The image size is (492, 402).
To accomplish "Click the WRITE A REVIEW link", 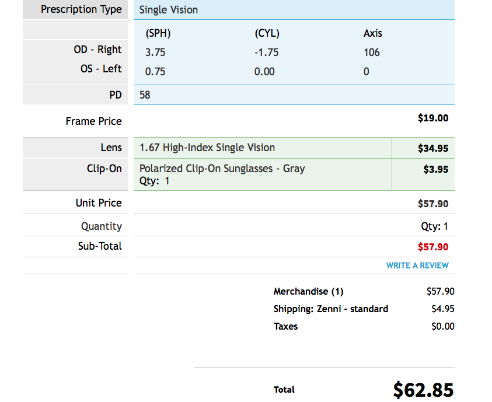I will (x=417, y=265).
